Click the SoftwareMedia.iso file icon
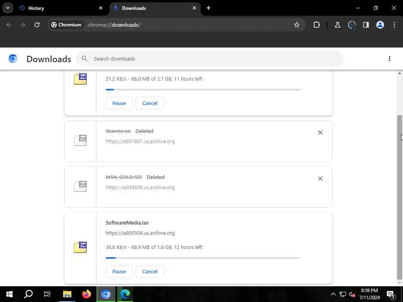403x302 pixels. 80,247
